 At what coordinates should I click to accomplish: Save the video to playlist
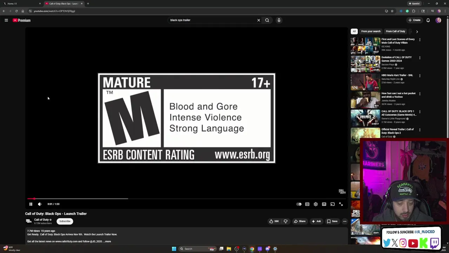tap(332, 221)
